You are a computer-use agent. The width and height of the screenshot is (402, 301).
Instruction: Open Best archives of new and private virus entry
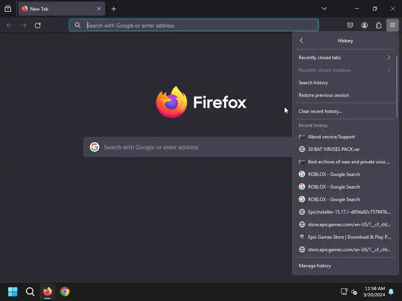point(345,162)
